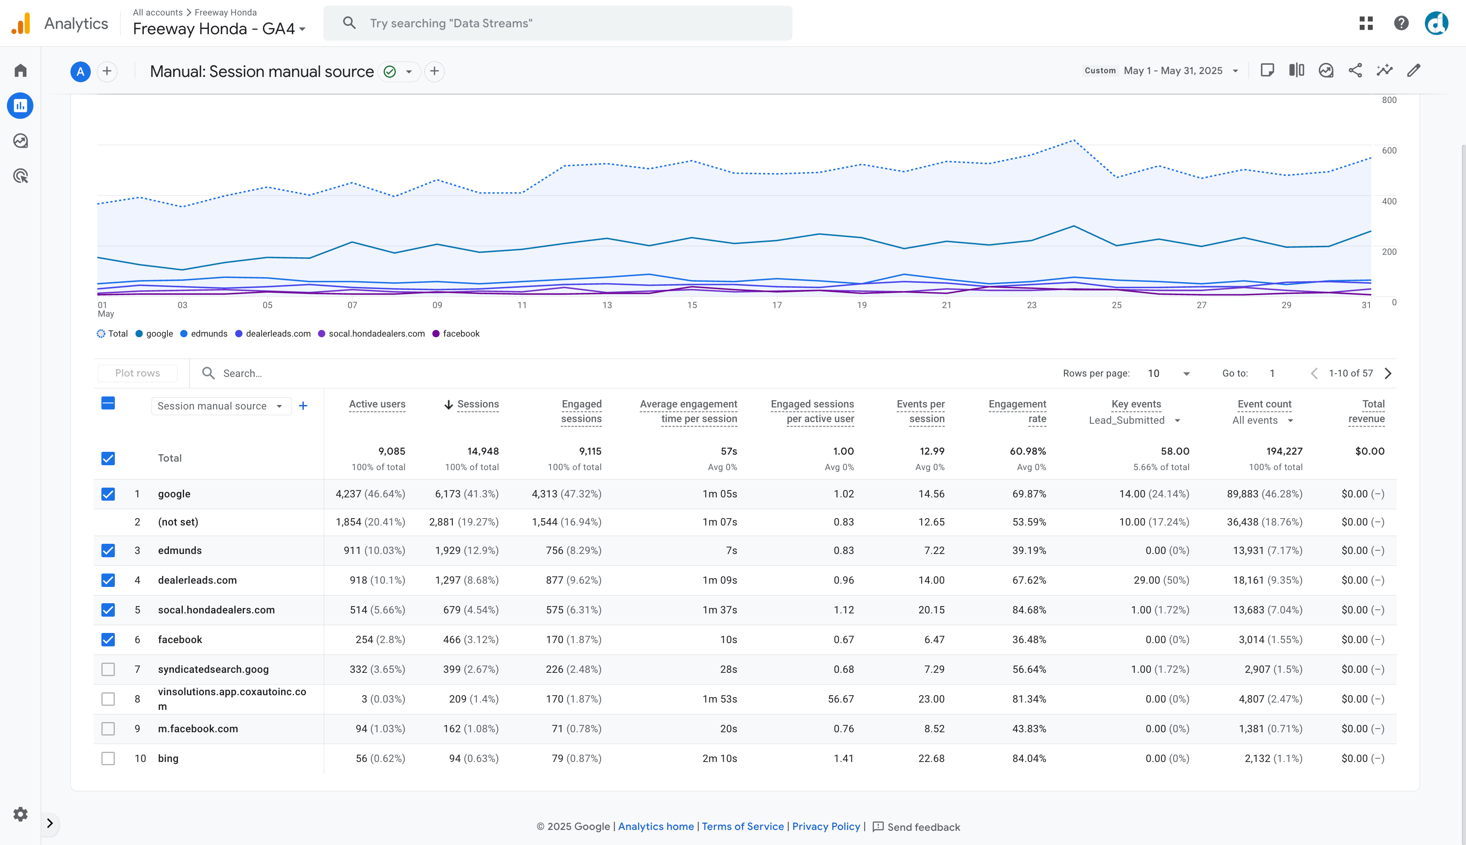Click the google legend color dot
1466x845 pixels.
pyautogui.click(x=139, y=334)
